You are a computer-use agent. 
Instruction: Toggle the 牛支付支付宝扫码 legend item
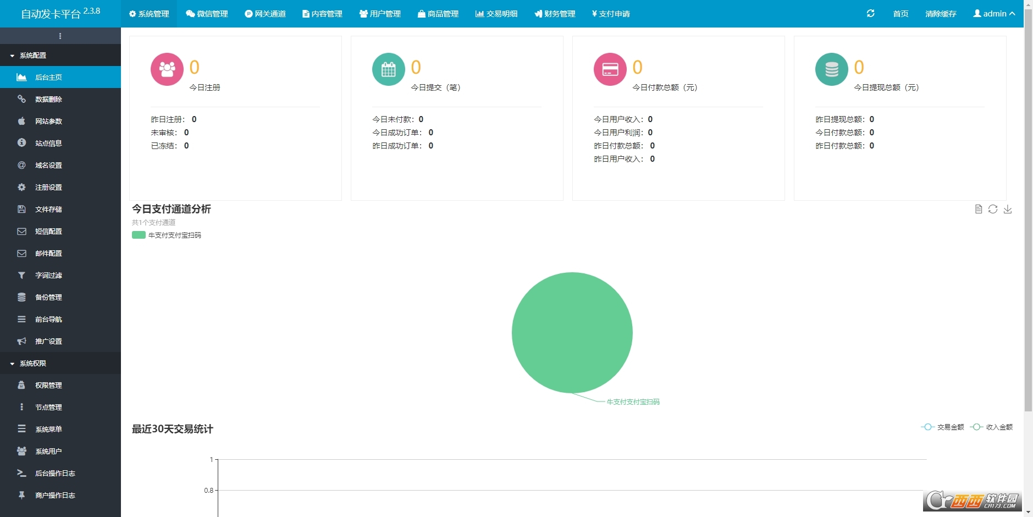tap(167, 235)
